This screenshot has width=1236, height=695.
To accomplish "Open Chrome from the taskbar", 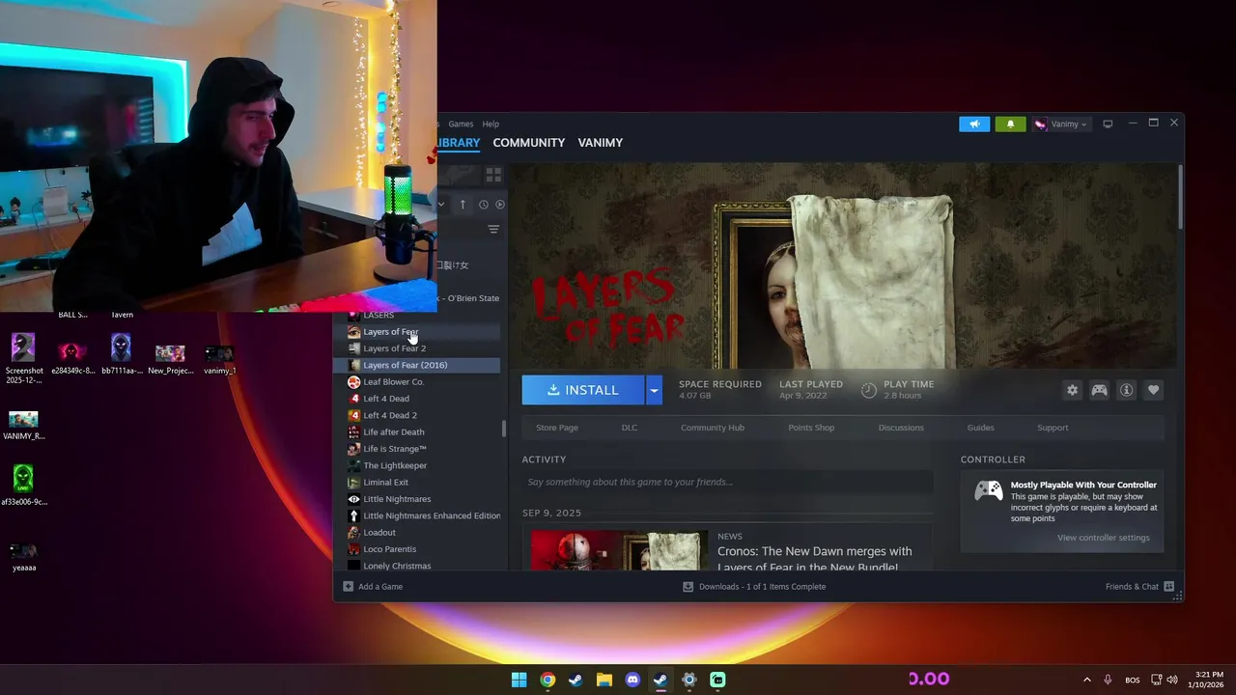I will pos(548,680).
